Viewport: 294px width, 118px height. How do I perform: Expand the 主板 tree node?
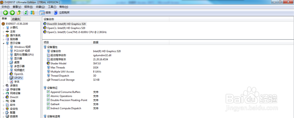point(3,32)
